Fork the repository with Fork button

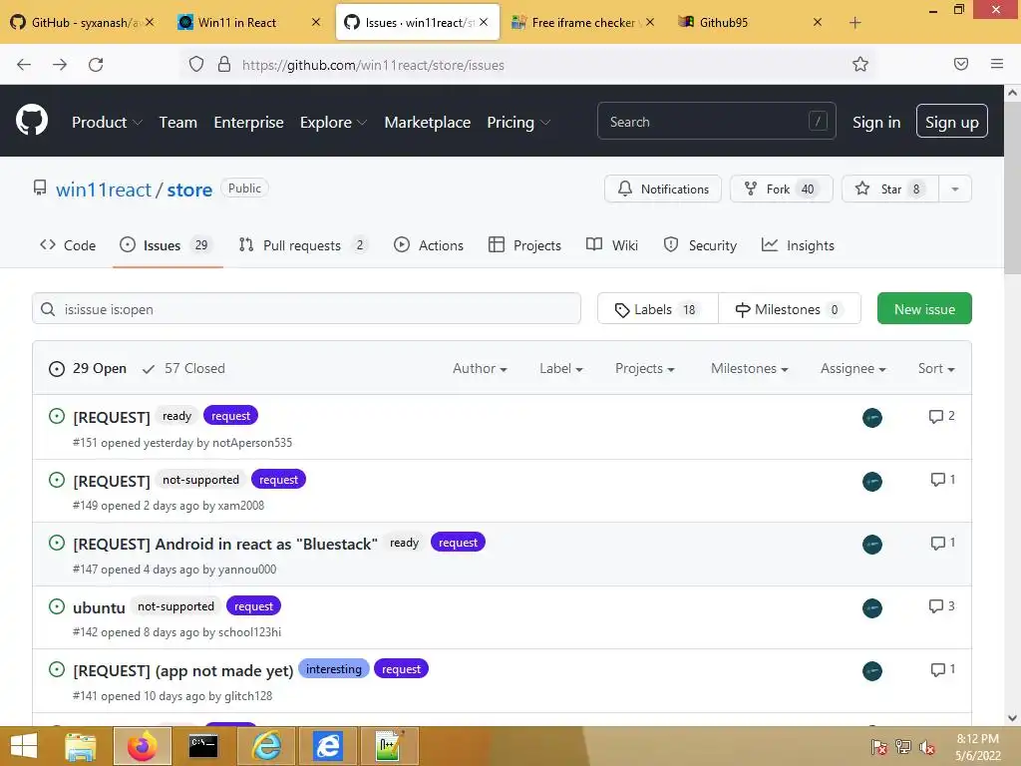[x=782, y=189]
